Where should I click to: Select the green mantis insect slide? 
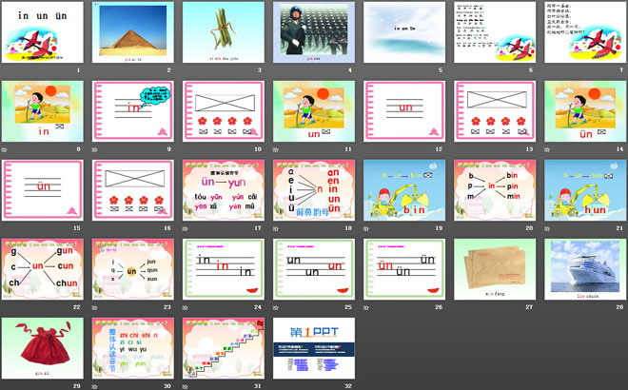click(x=224, y=32)
